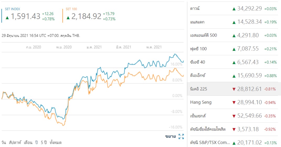Viewport: 281px width, 147px height.
Task: Open the แนสแดก index row
Action: tap(197, 22)
